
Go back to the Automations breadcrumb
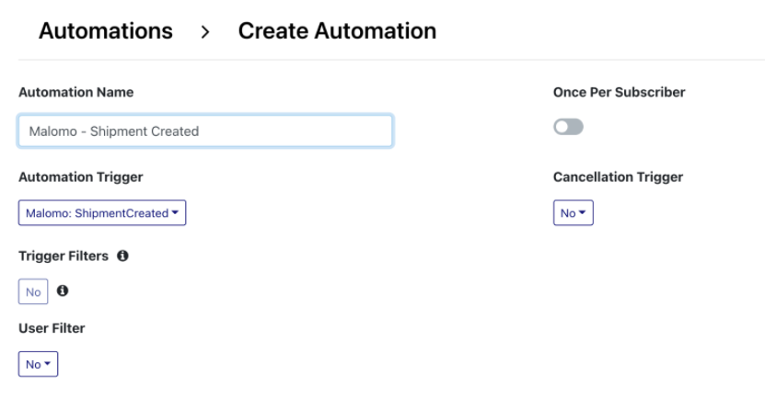coord(105,30)
